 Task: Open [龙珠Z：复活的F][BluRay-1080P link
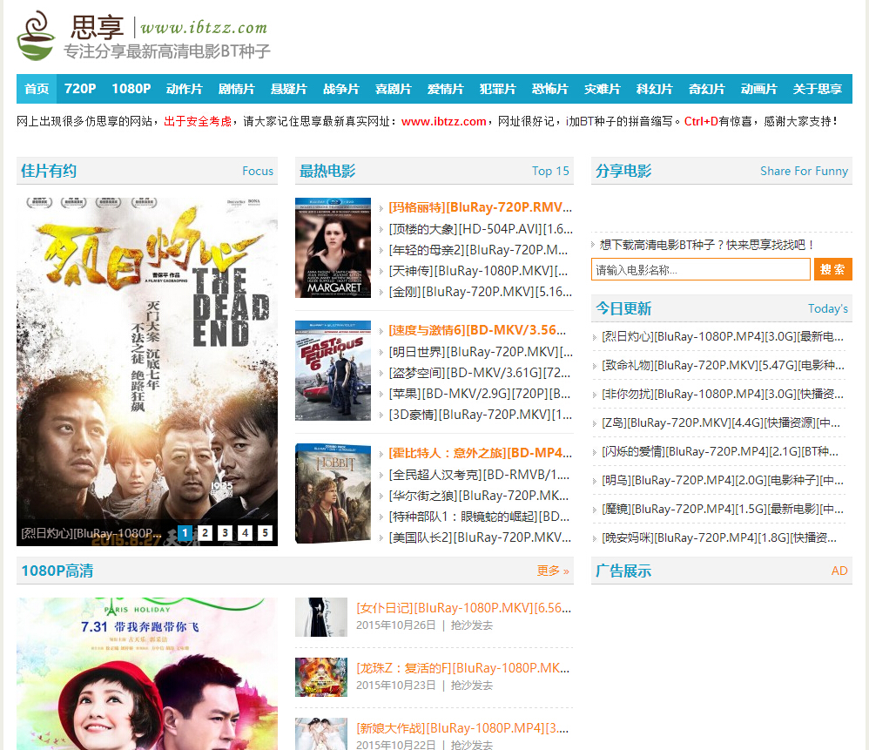(462, 668)
